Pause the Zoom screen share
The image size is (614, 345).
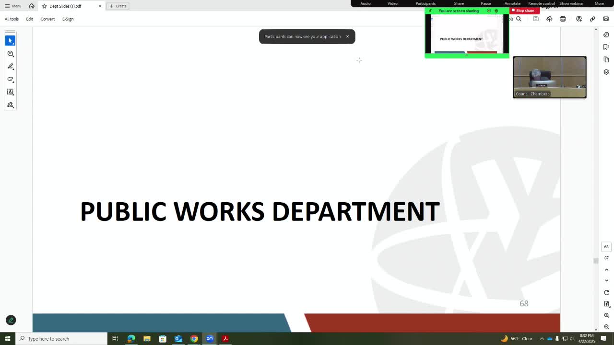click(x=485, y=3)
